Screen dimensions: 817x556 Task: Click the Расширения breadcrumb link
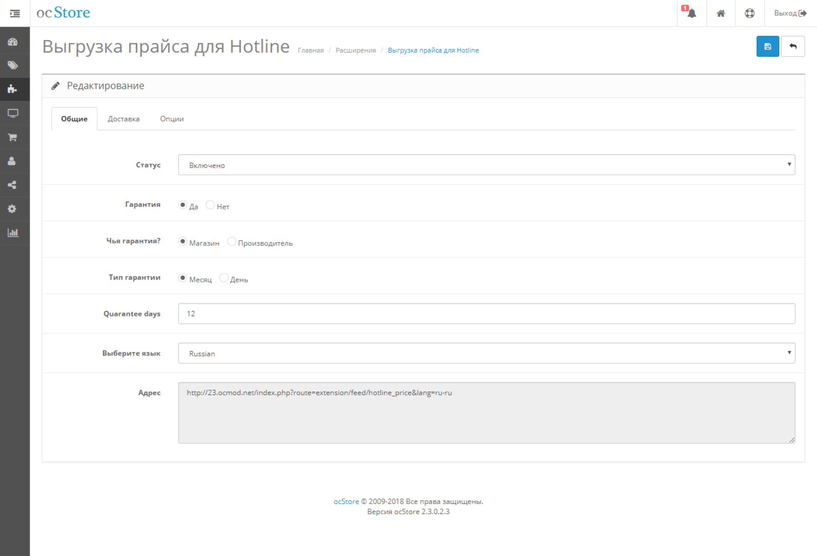356,51
